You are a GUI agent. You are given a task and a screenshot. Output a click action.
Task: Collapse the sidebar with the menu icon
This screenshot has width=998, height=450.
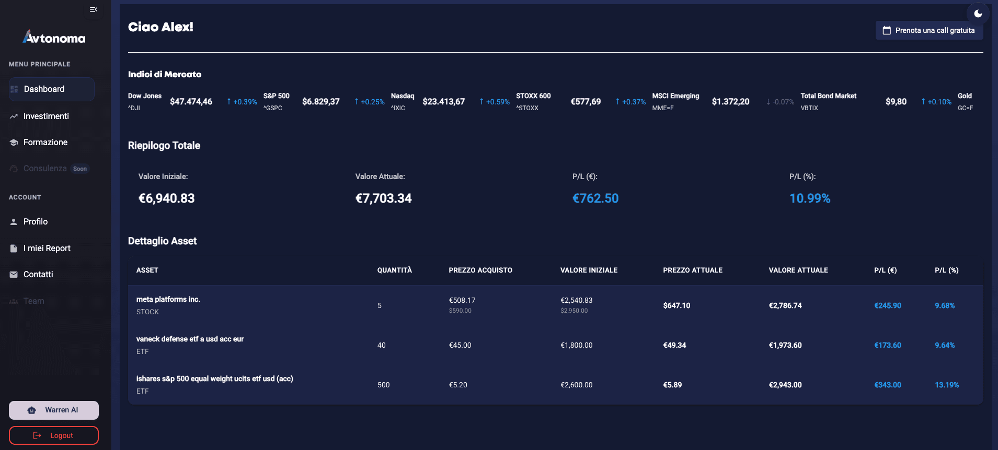[94, 9]
